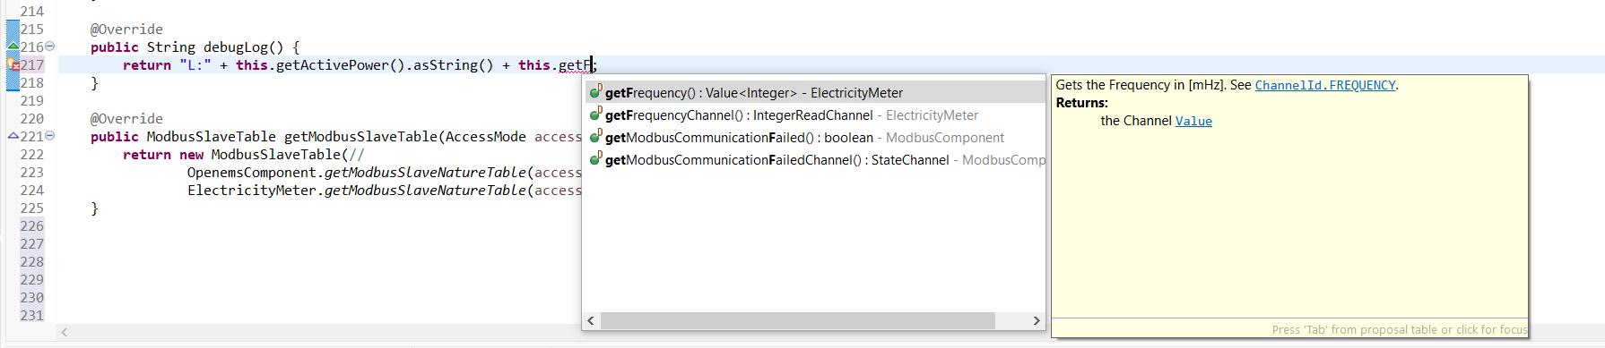Click the proposal list left scroll arrow
The image size is (1605, 348).
point(591,320)
